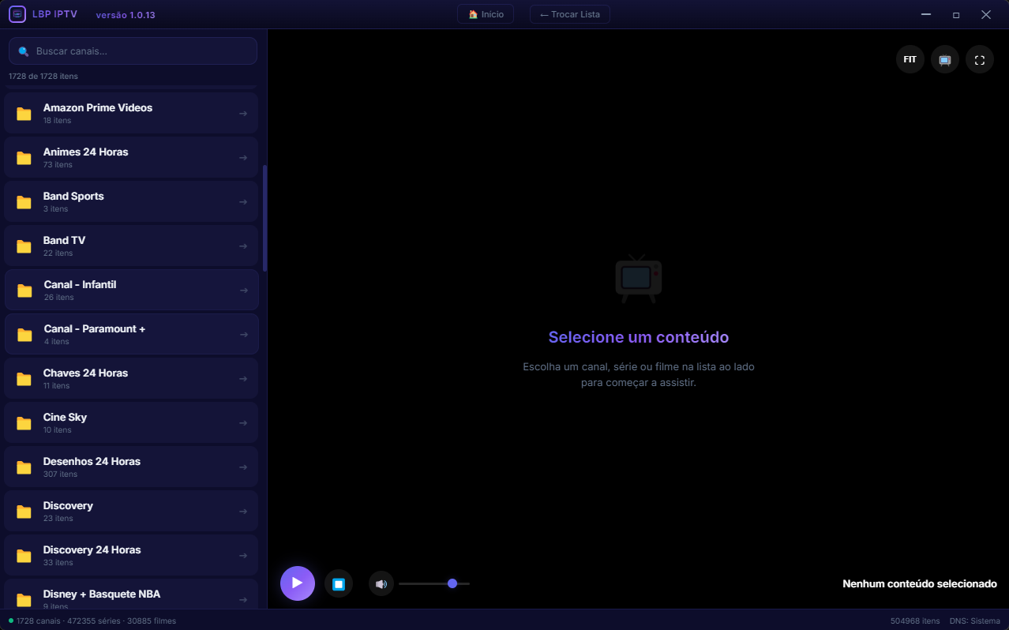The image size is (1009, 630).
Task: Click the channel list scrollbar
Action: tap(265, 219)
